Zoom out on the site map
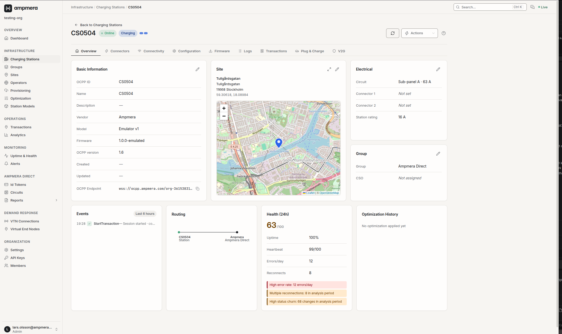 coord(224,116)
